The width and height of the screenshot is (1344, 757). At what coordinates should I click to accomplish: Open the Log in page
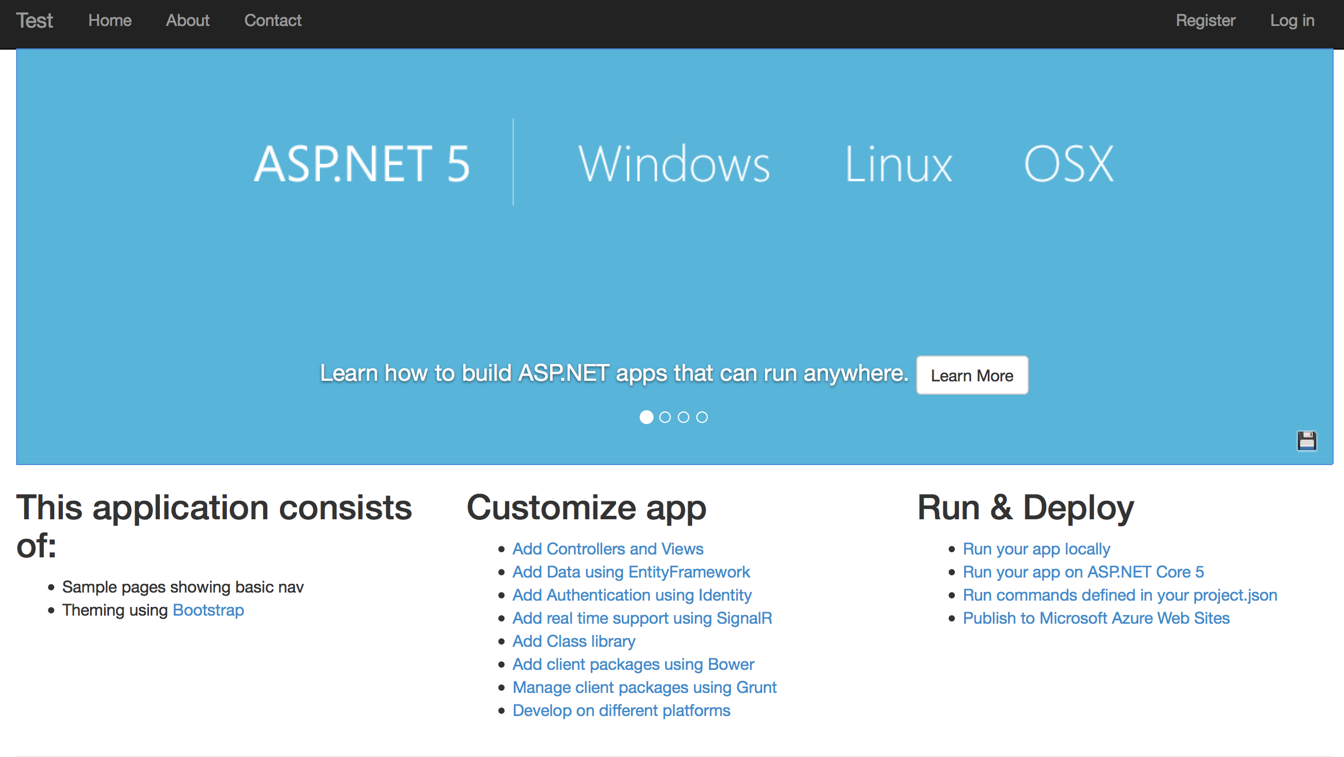pos(1292,21)
